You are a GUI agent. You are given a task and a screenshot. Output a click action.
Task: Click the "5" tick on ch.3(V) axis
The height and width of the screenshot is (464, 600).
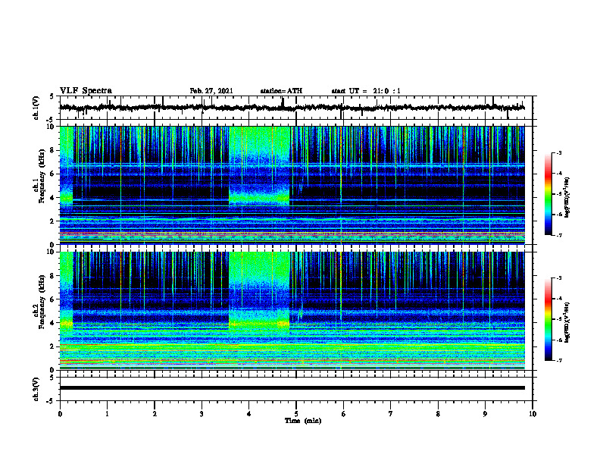pyautogui.click(x=52, y=378)
